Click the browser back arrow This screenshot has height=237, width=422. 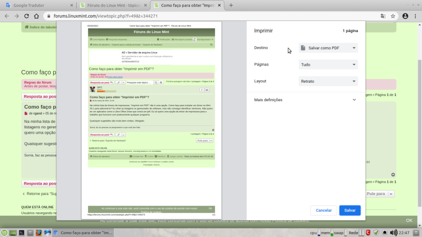point(7,16)
